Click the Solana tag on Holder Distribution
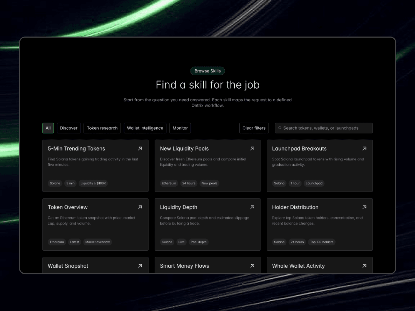 279,242
